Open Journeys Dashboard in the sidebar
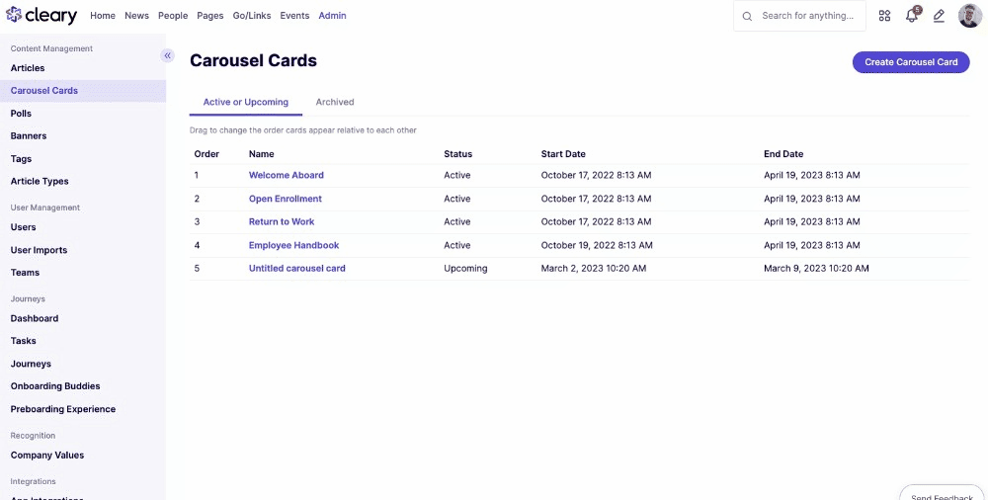Viewport: 988px width, 500px height. pos(35,318)
